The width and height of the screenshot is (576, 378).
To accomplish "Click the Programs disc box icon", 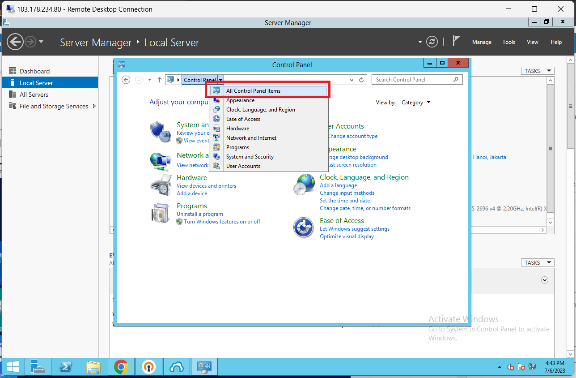I will click(160, 213).
